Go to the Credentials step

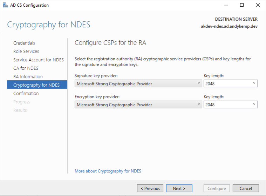[24, 43]
